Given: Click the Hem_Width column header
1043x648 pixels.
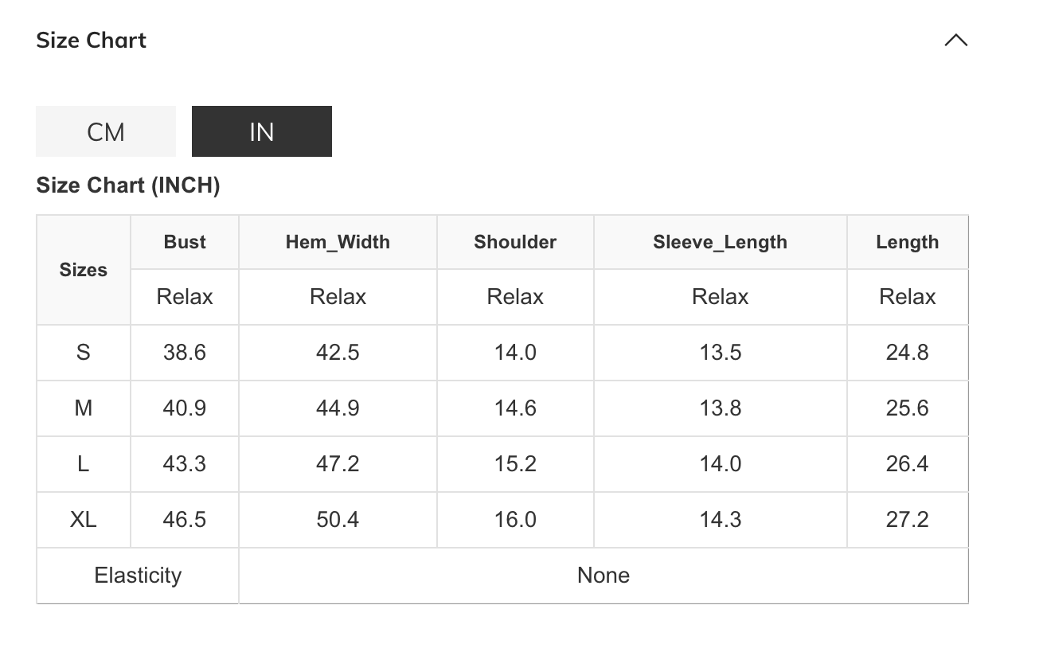Looking at the screenshot, I should point(338,242).
